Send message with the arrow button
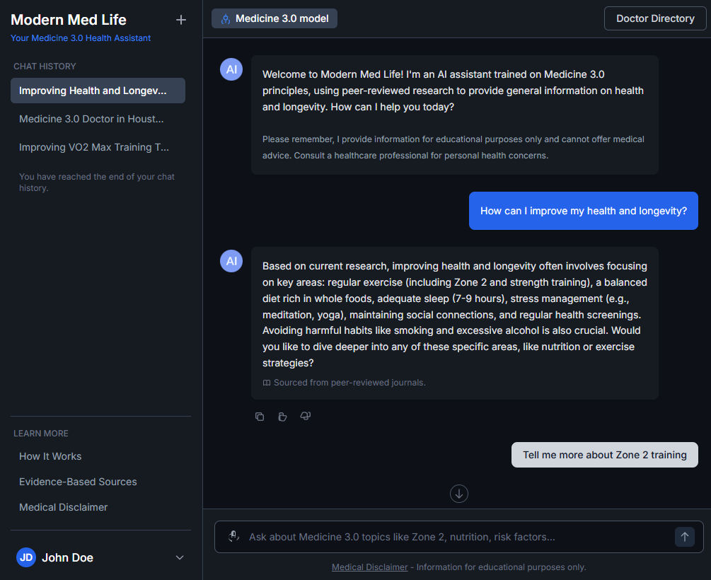Viewport: 711px width, 580px height. click(684, 537)
